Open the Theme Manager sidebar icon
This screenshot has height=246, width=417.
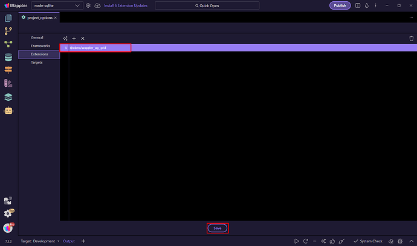pos(8,83)
